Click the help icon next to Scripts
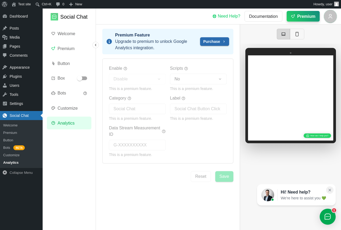 [186, 69]
